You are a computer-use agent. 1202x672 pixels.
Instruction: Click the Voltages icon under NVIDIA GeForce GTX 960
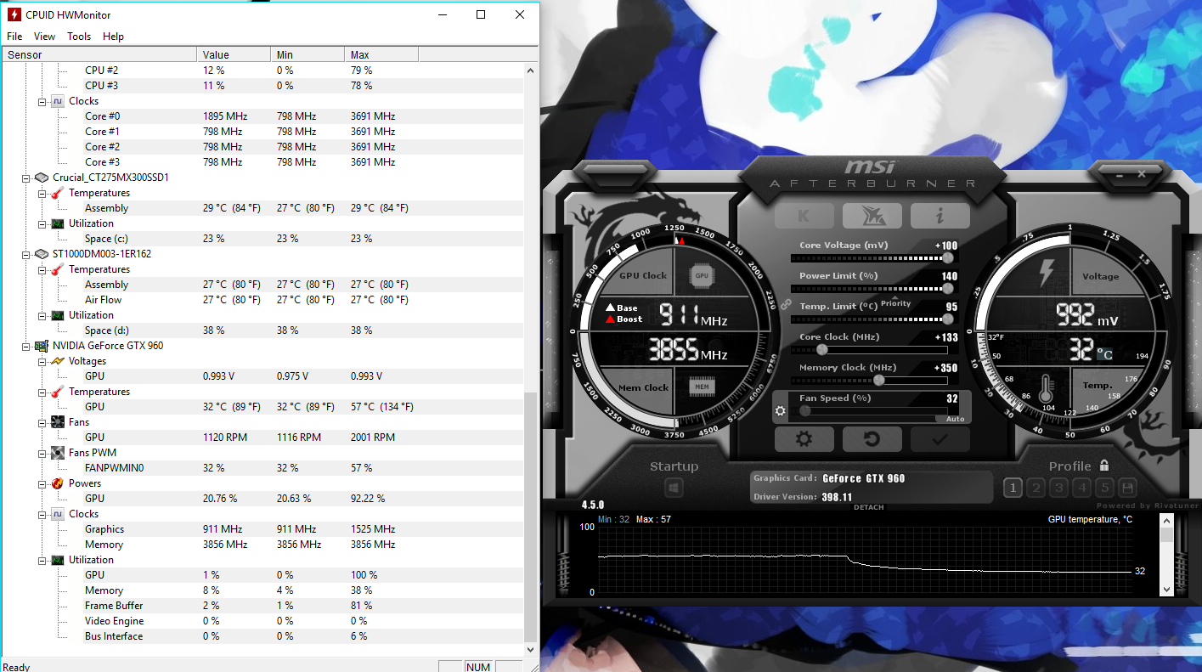pyautogui.click(x=58, y=361)
